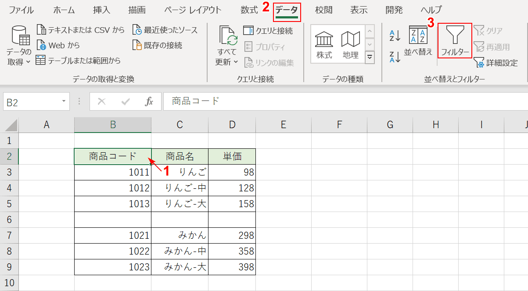Open the Name Box dropdown arrow

click(64, 101)
